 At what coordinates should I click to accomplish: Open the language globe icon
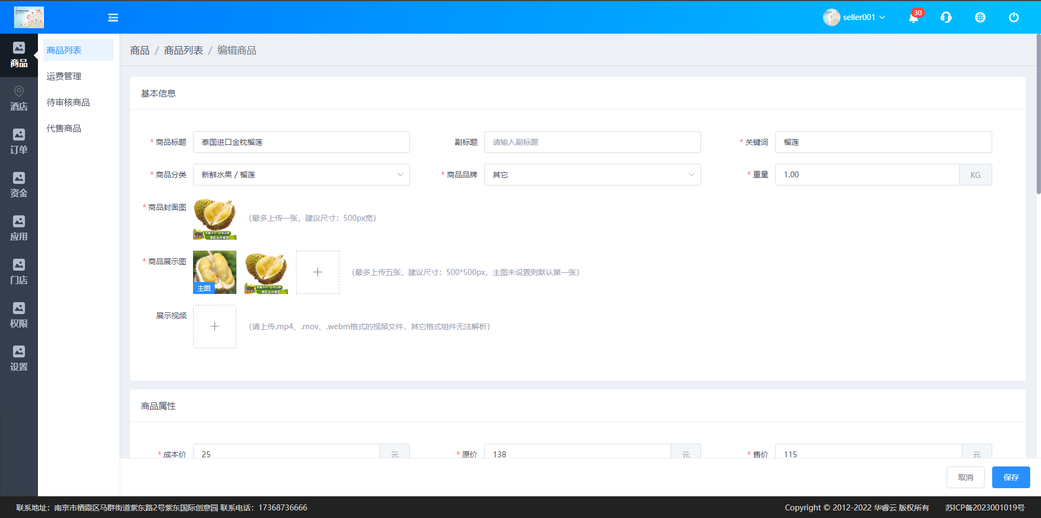(x=980, y=17)
